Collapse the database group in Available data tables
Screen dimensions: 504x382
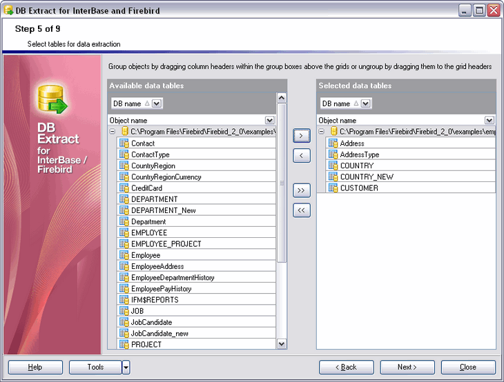point(112,132)
